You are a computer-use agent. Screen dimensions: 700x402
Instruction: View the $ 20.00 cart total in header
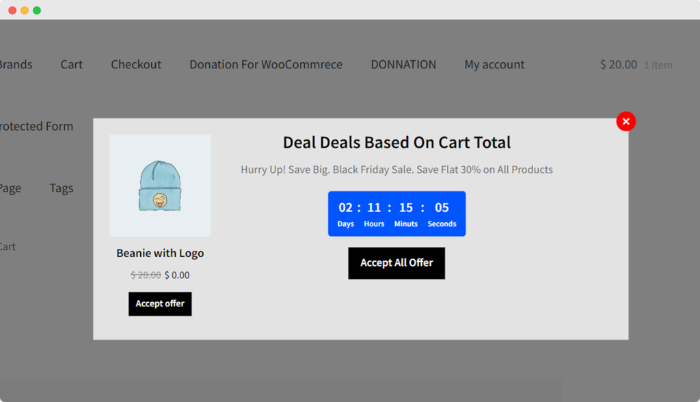pos(618,64)
